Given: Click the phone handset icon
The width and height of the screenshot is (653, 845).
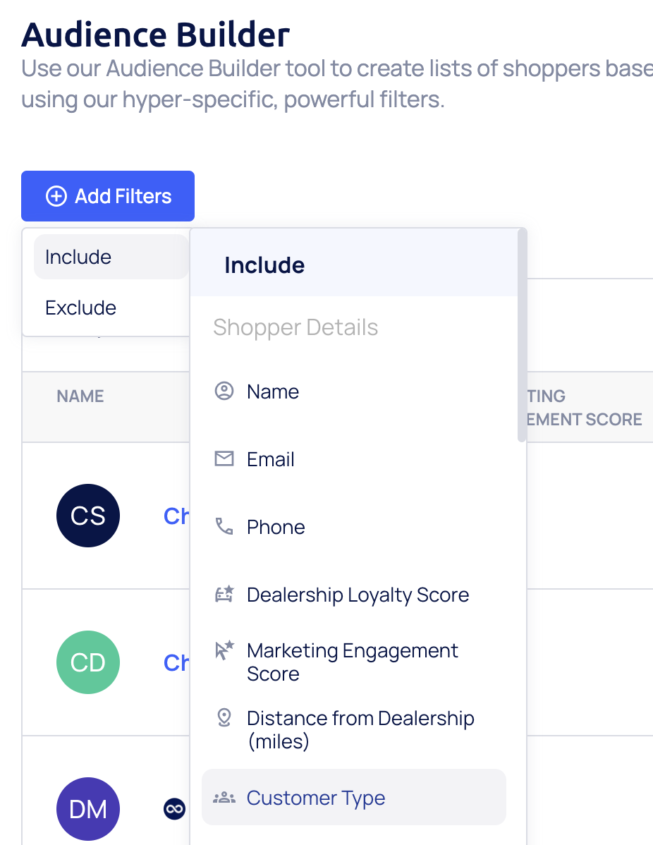Looking at the screenshot, I should 224,526.
